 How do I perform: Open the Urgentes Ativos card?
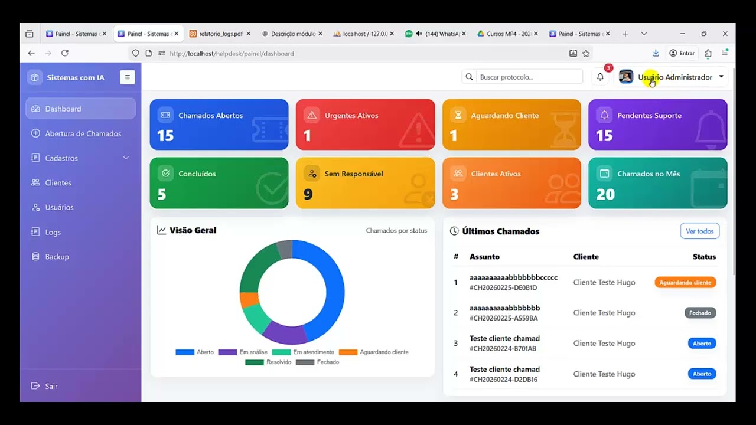(365, 125)
